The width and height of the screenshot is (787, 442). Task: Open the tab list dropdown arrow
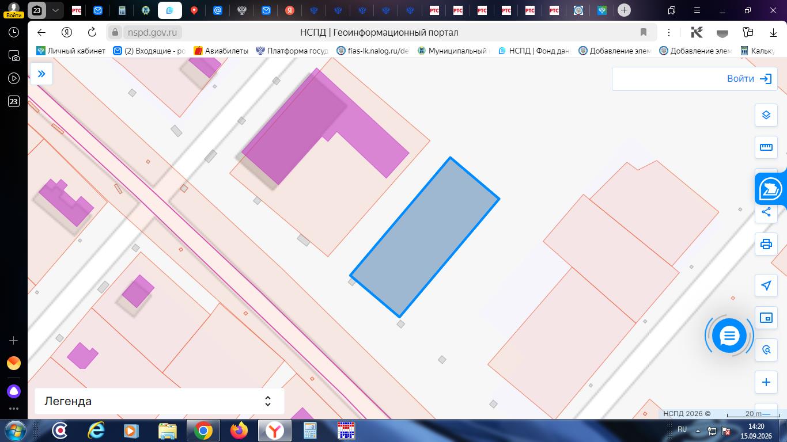click(55, 10)
